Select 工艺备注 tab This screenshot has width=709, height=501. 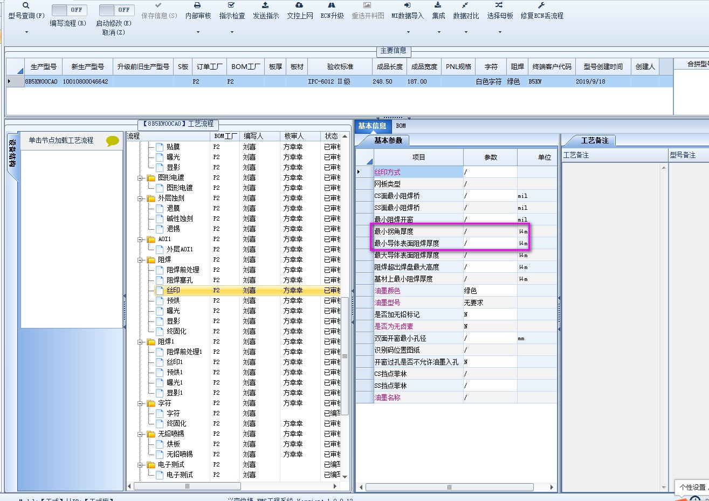click(x=595, y=140)
